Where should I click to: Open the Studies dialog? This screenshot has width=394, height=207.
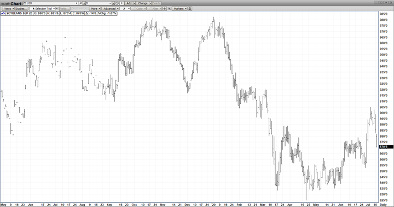21,9
